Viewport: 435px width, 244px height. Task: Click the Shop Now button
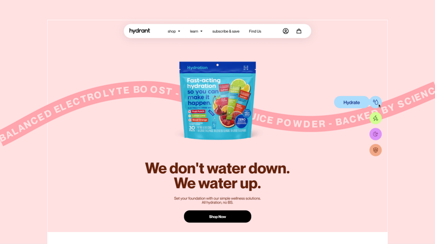(x=217, y=217)
